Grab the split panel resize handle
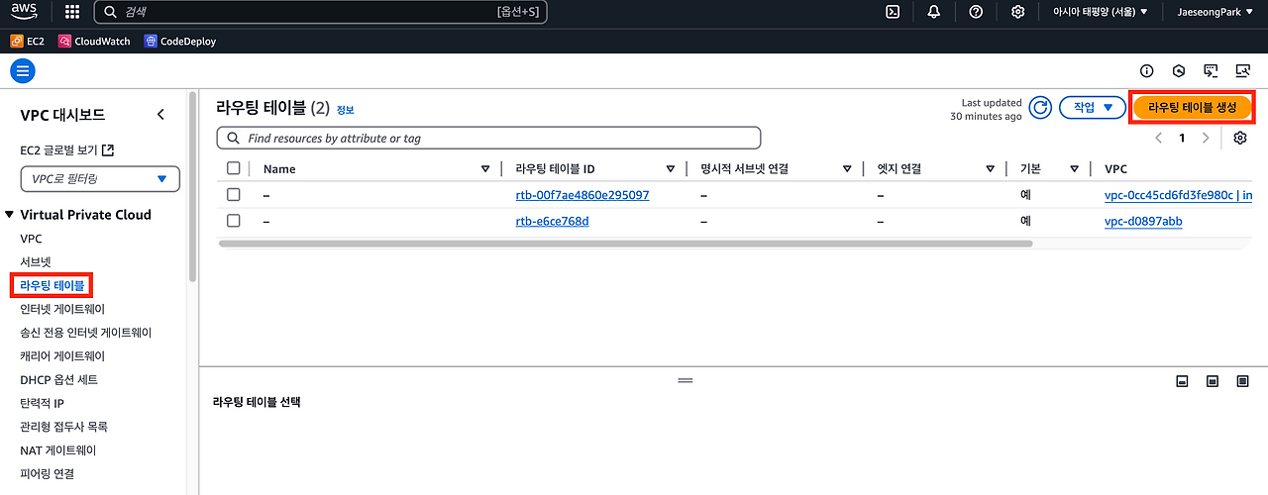Screen dimensions: 1268x495 tap(684, 380)
